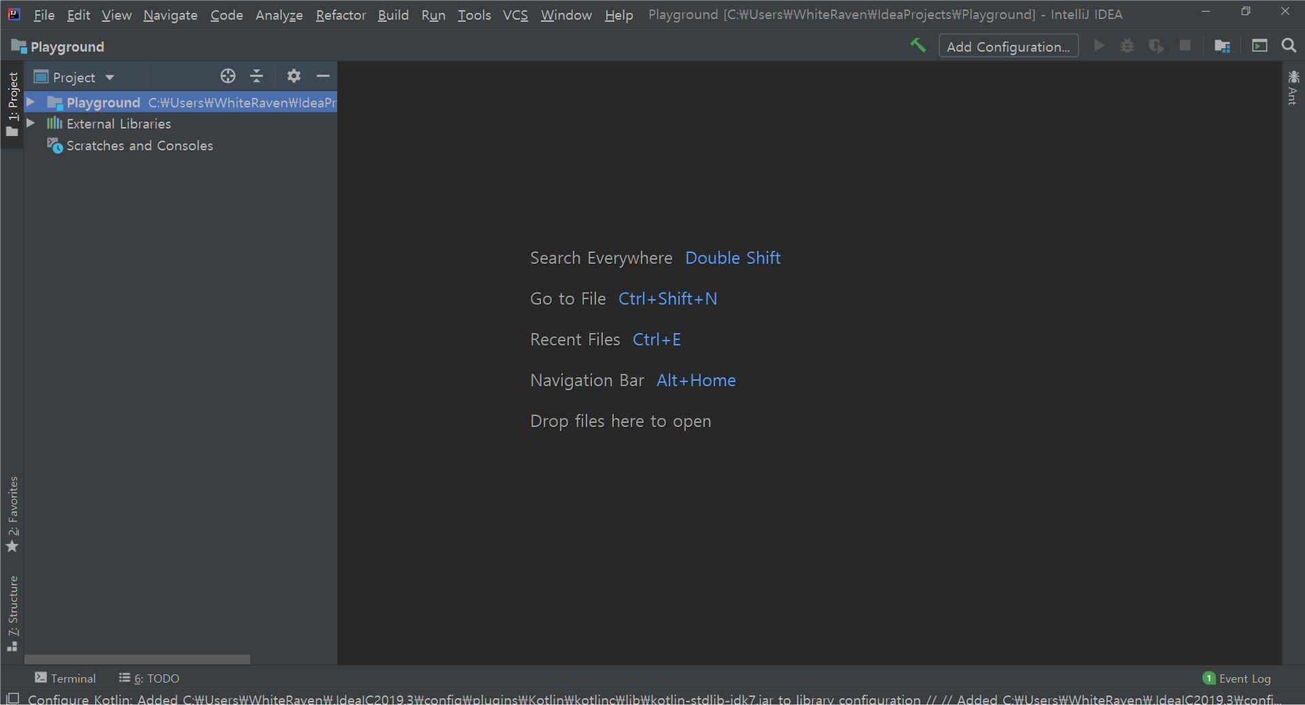Open the Window menu
Image resolution: width=1305 pixels, height=705 pixels.
pyautogui.click(x=566, y=14)
